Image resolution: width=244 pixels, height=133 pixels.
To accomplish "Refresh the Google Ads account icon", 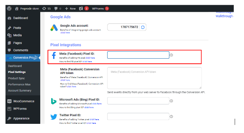I will pos(143,27).
